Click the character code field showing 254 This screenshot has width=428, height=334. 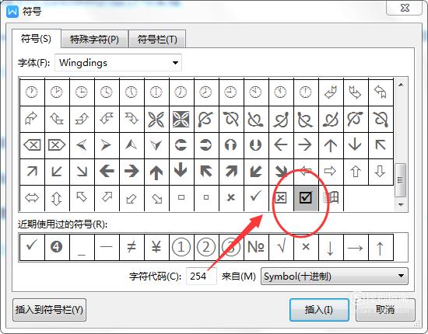coord(202,277)
